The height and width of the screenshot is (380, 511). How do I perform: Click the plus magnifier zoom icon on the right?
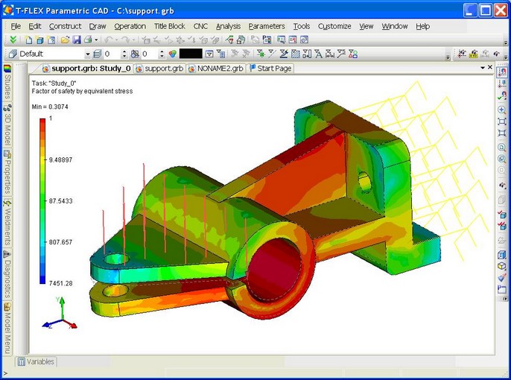(x=502, y=110)
